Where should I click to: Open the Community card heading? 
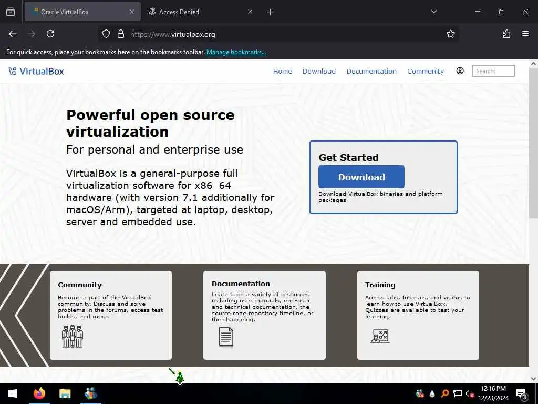pyautogui.click(x=80, y=285)
